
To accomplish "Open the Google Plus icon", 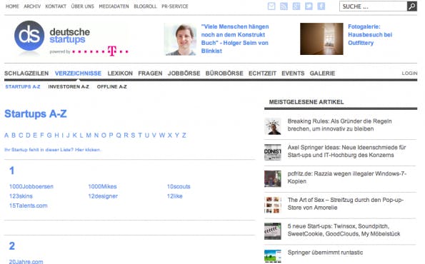I will 296,6.
